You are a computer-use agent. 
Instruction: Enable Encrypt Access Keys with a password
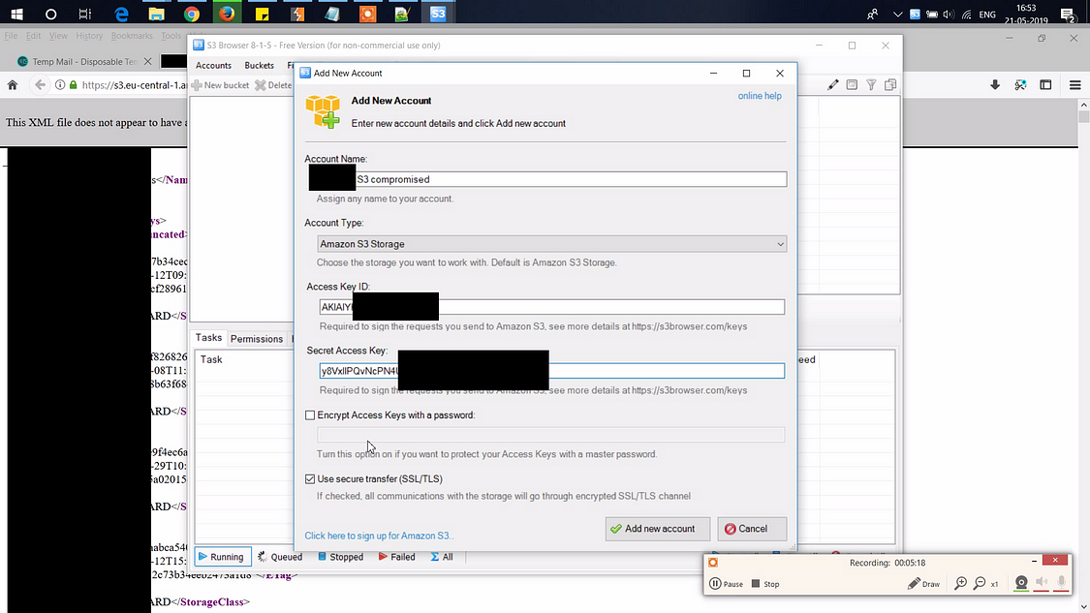[310, 414]
